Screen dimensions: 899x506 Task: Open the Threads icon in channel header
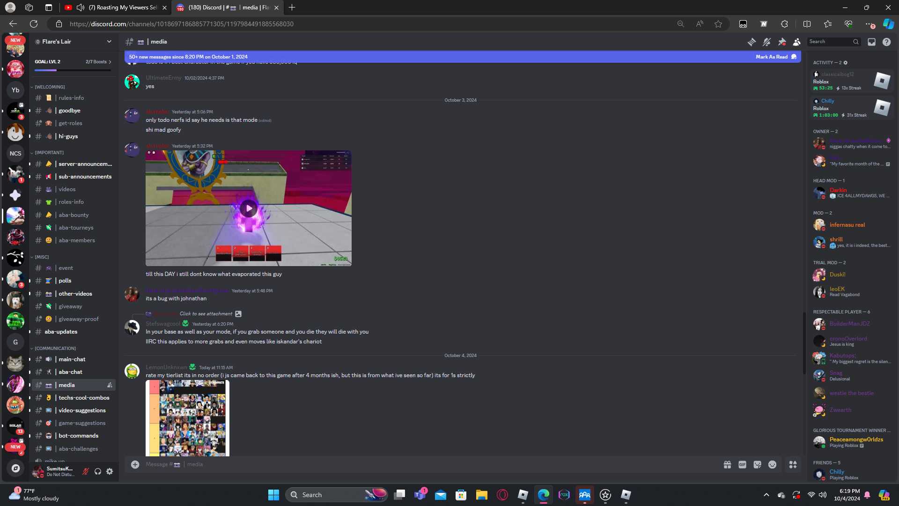pyautogui.click(x=752, y=42)
